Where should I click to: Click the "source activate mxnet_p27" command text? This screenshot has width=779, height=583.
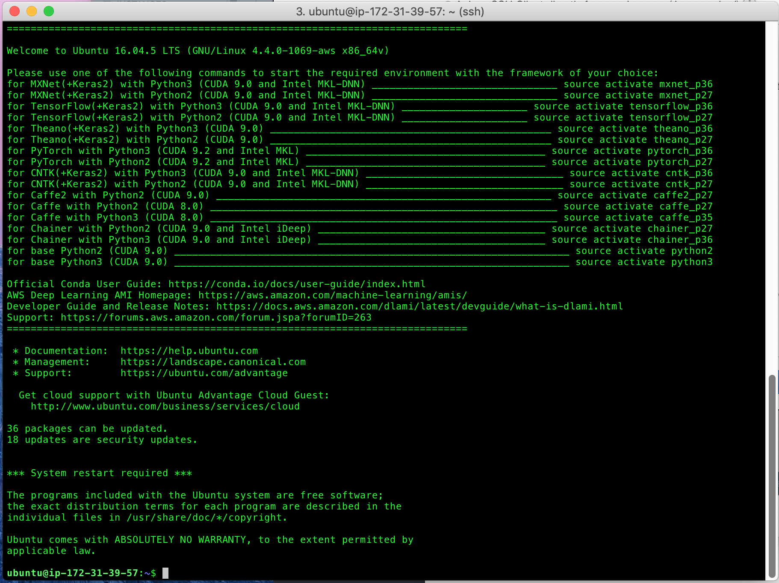pos(638,95)
